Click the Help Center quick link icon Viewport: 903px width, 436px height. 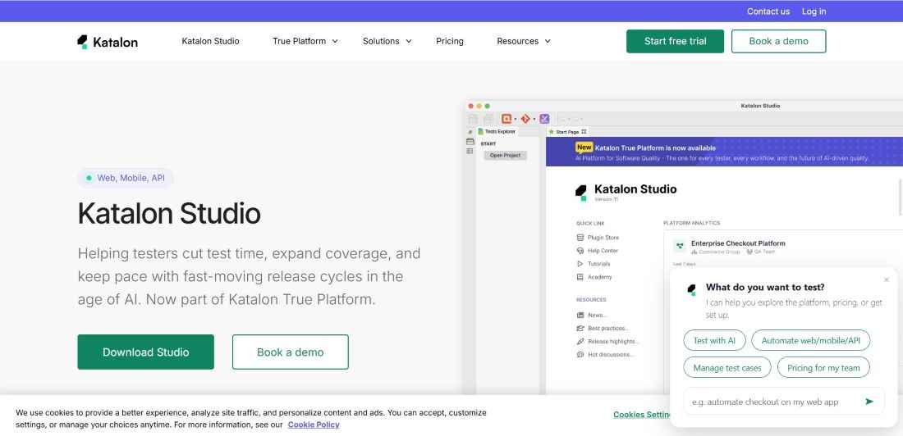[580, 251]
